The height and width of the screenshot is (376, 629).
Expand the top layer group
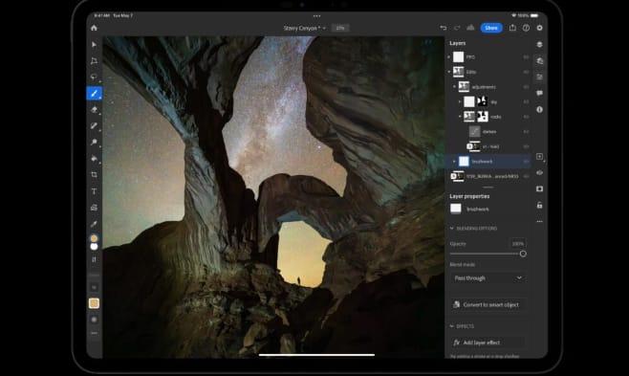(449, 57)
